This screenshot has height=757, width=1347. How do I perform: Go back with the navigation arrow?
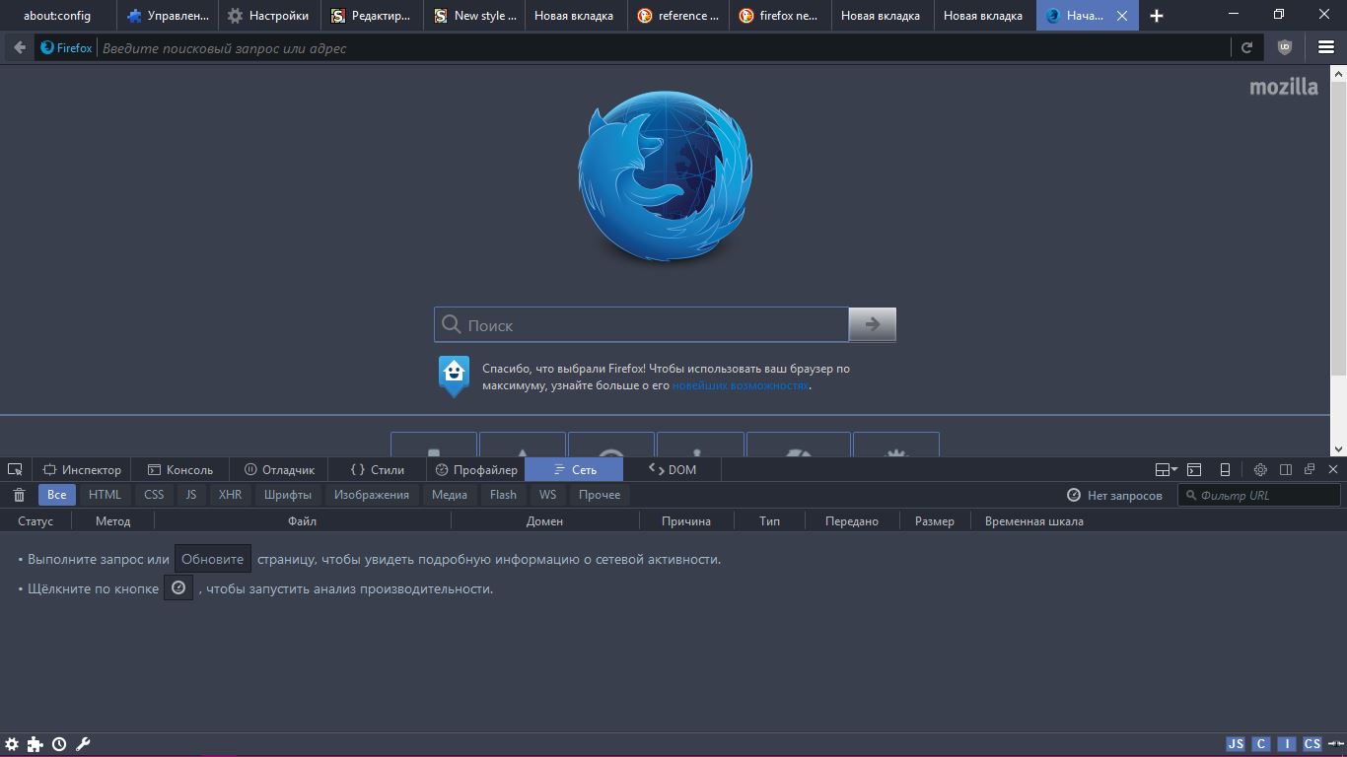click(x=19, y=47)
